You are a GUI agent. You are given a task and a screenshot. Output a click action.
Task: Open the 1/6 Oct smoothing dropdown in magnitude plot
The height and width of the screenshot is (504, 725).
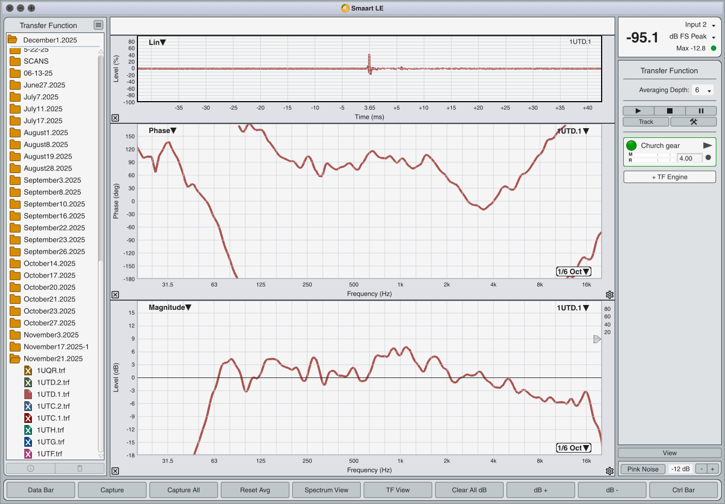pos(573,448)
